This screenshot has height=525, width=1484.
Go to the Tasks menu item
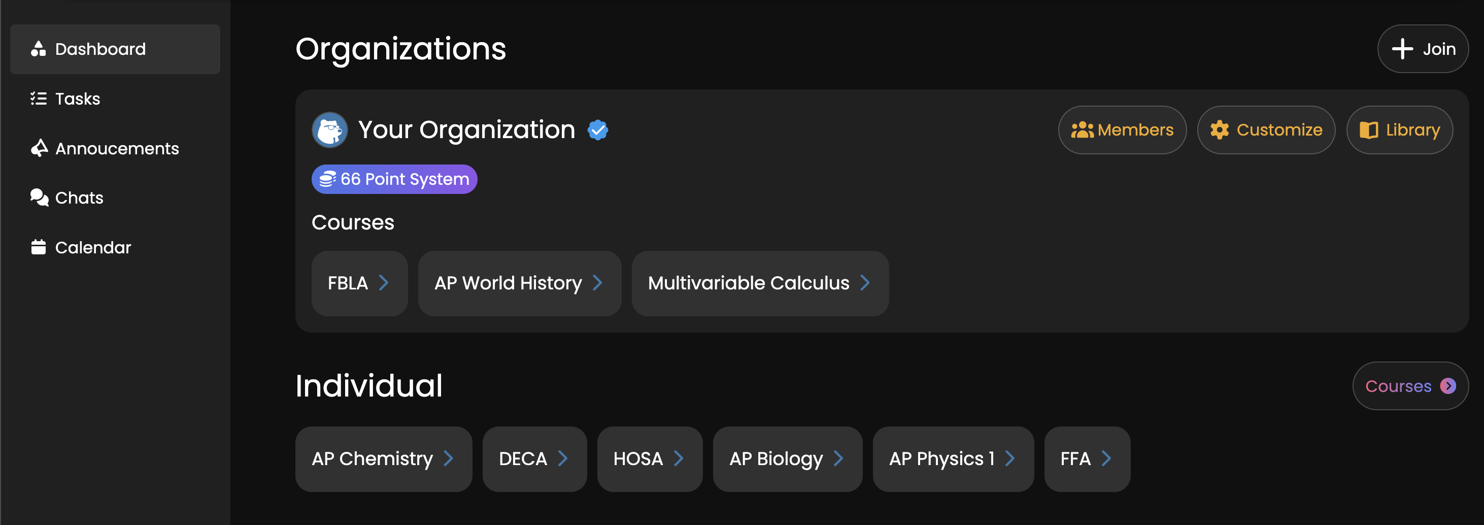tap(77, 99)
